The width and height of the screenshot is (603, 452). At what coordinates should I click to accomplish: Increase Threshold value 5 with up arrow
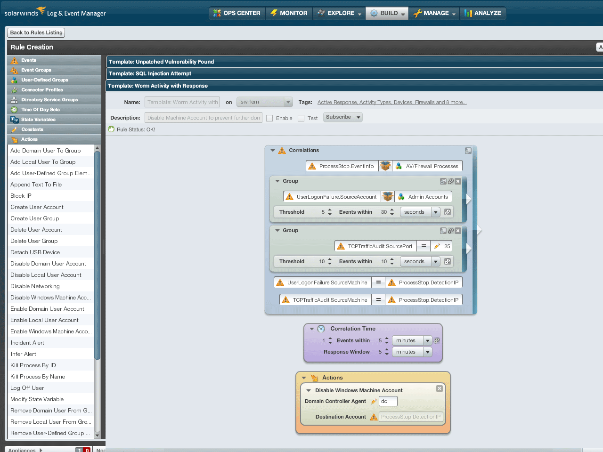(330, 210)
